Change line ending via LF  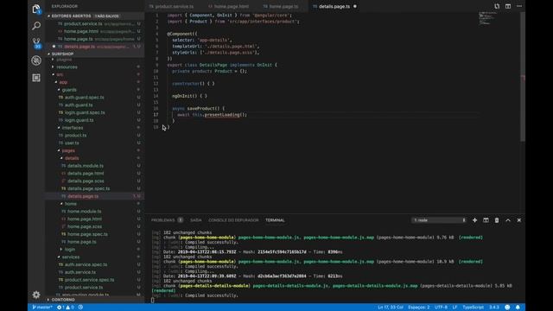(x=454, y=308)
